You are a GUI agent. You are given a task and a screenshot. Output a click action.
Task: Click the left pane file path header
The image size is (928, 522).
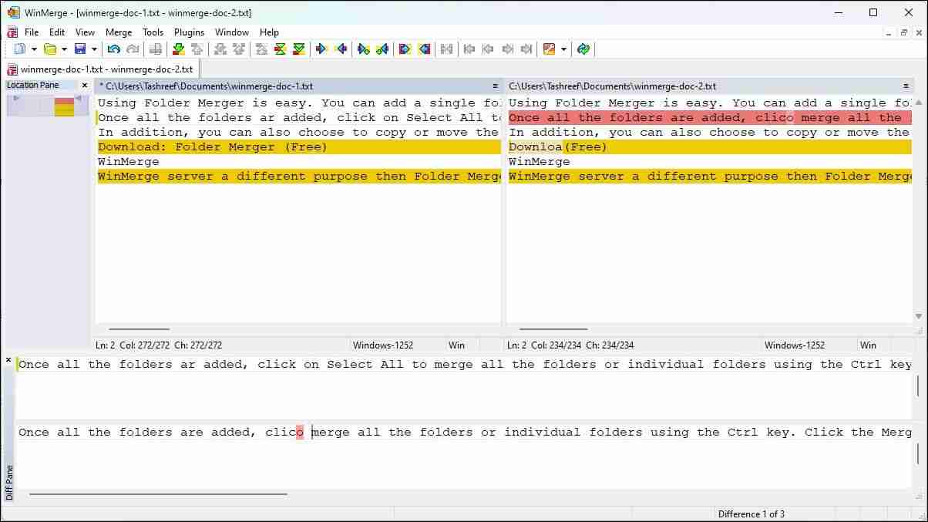point(293,86)
